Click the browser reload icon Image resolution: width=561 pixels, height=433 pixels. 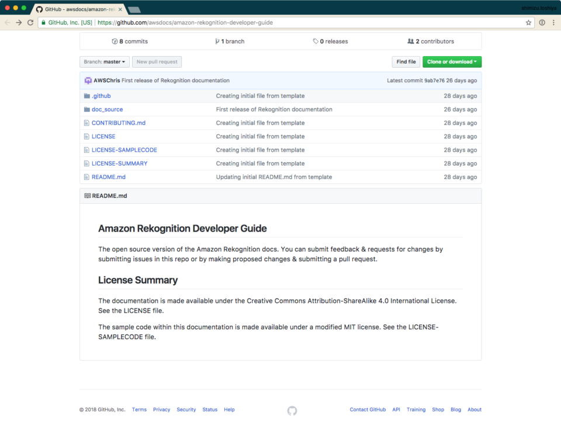30,23
